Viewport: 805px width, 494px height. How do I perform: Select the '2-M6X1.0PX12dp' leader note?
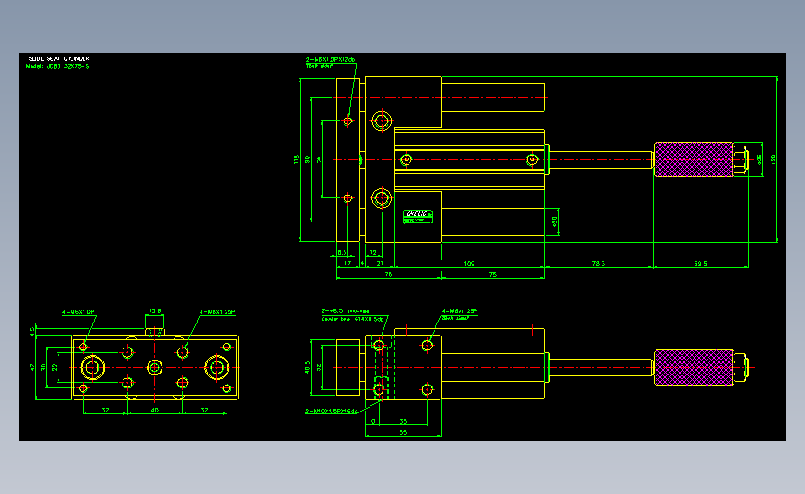[331, 60]
